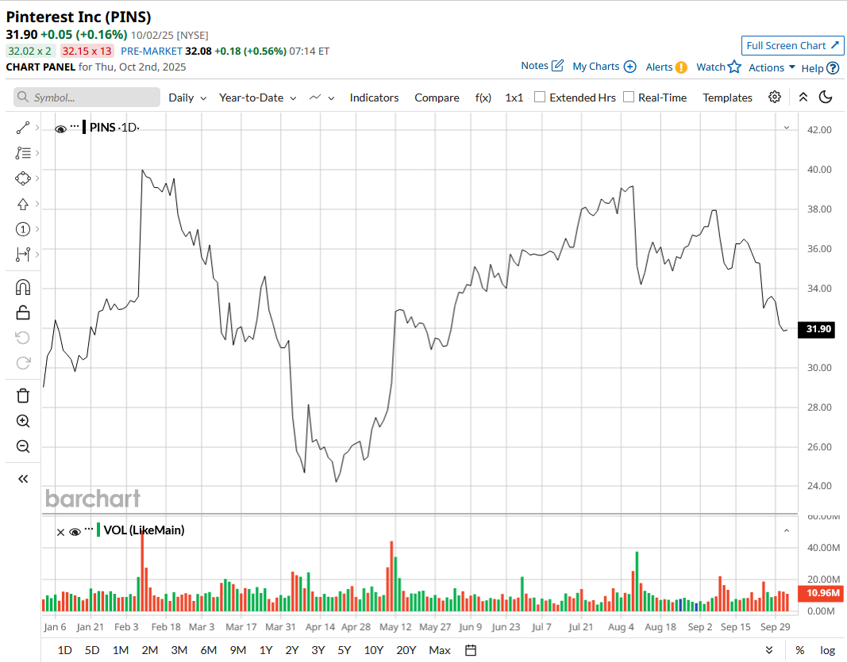Toggle VOL indicator visibility eye
Image resolution: width=847 pixels, height=662 pixels.
pyautogui.click(x=75, y=533)
